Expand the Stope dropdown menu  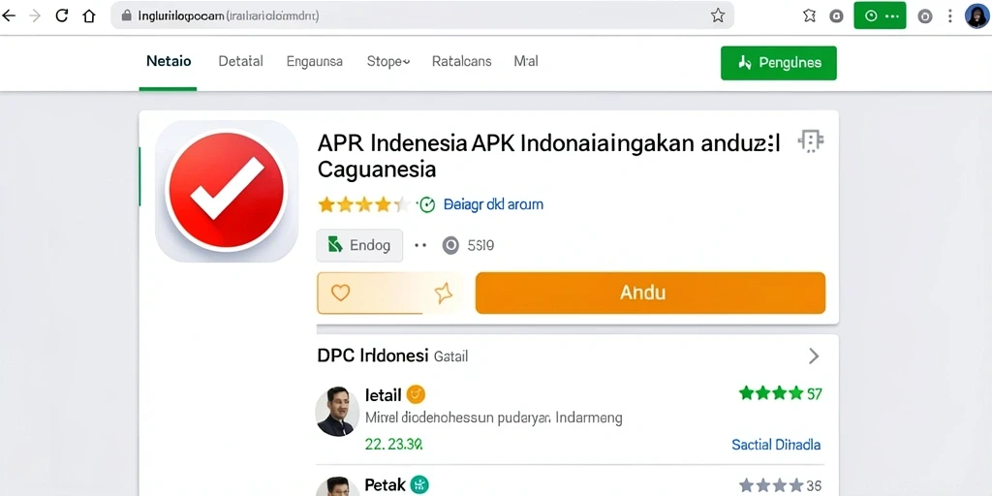(388, 61)
